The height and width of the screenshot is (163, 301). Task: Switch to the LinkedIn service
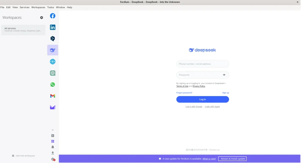[x=53, y=27]
